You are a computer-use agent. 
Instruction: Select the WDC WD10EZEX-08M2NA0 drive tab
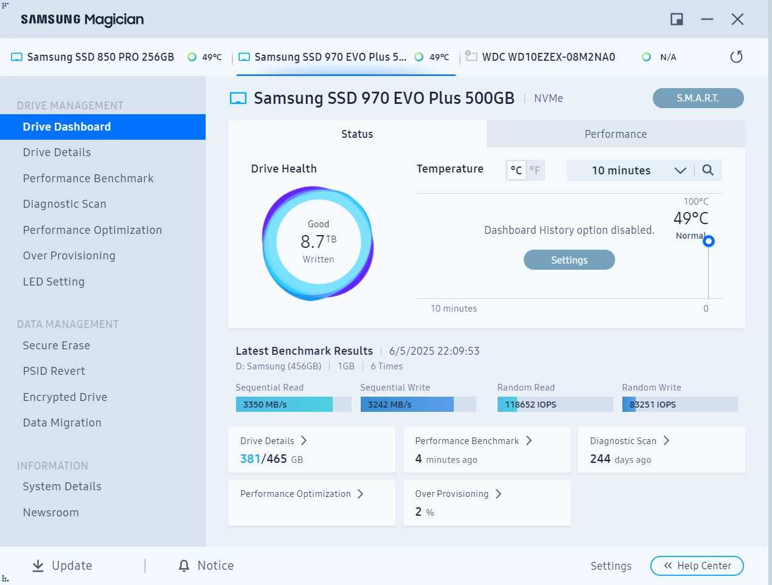[x=572, y=57]
